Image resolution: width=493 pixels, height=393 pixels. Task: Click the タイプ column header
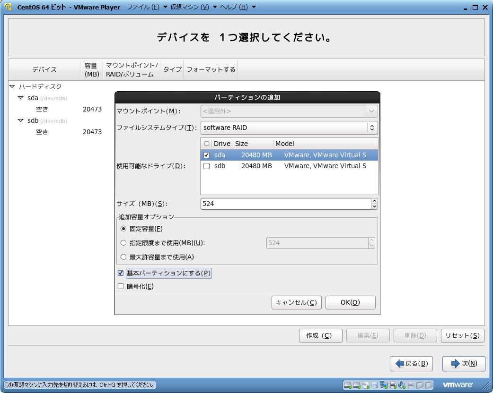pyautogui.click(x=172, y=70)
